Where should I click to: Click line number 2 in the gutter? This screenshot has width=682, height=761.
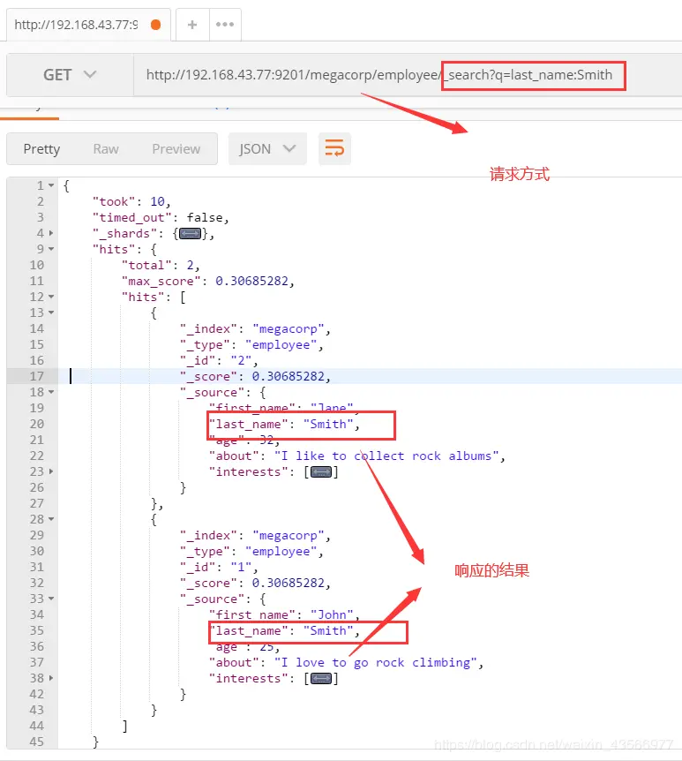tap(41, 201)
